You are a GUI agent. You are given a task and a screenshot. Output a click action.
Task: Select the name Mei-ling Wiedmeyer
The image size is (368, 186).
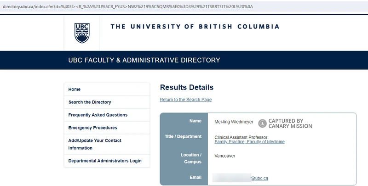[234, 122]
